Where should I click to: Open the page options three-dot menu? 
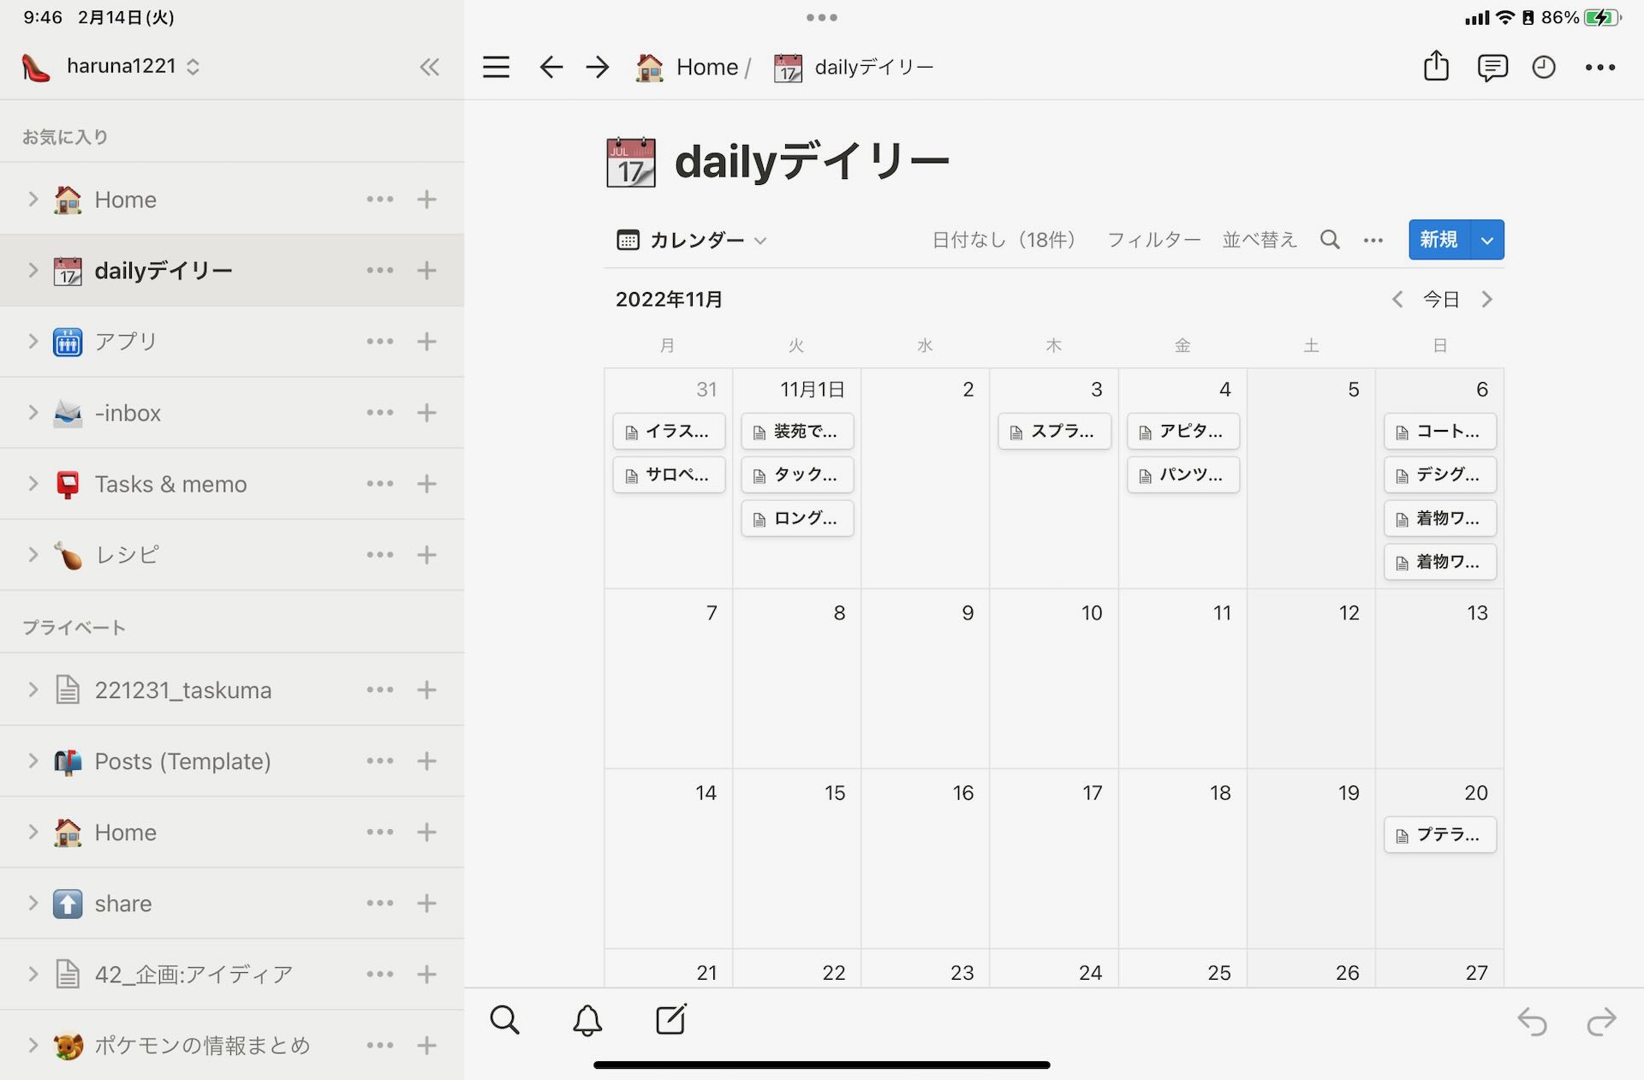(x=1599, y=67)
